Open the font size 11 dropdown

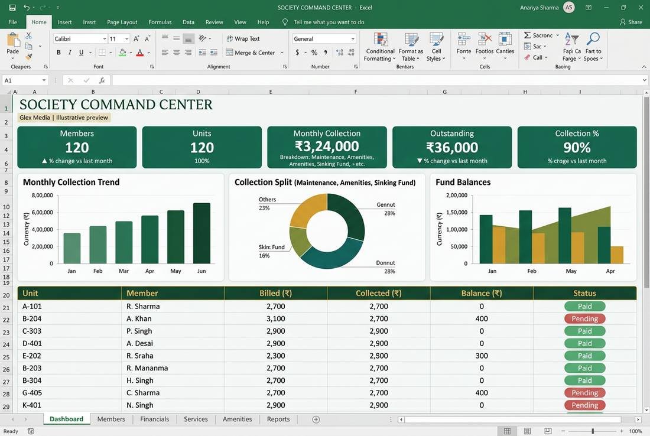click(x=126, y=38)
